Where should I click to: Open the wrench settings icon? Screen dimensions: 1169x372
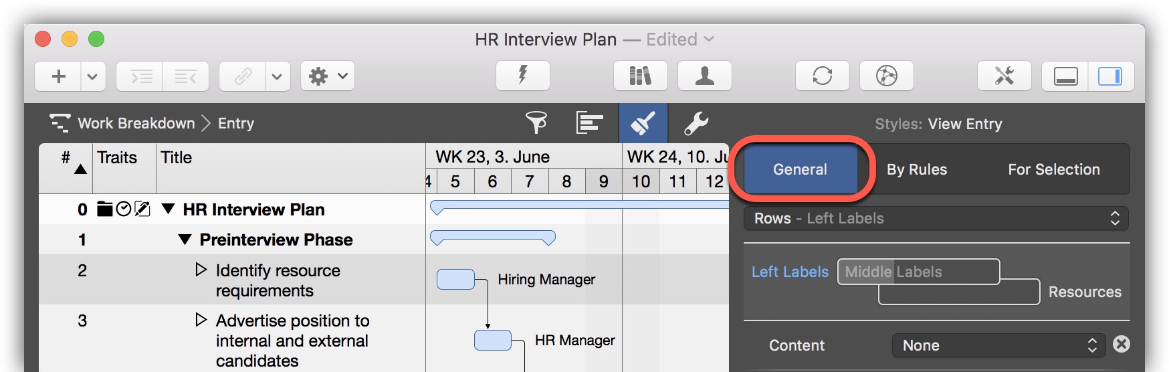click(696, 123)
